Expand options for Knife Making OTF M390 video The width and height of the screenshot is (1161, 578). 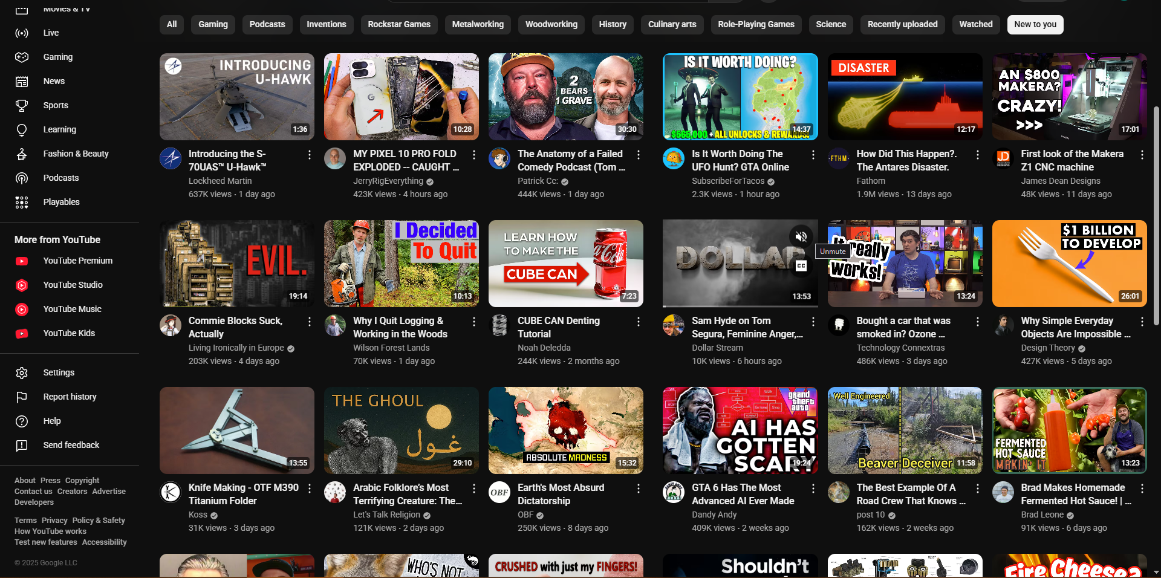pyautogui.click(x=310, y=489)
